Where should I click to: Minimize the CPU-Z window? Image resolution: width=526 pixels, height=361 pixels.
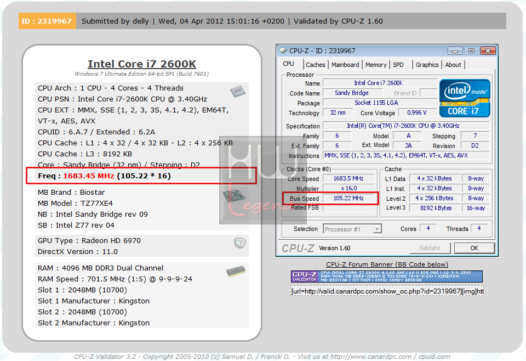click(x=455, y=51)
